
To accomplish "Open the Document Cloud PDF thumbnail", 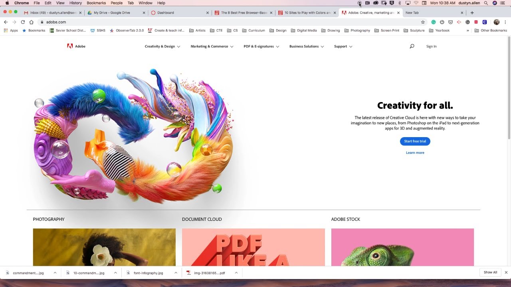I will (x=254, y=247).
